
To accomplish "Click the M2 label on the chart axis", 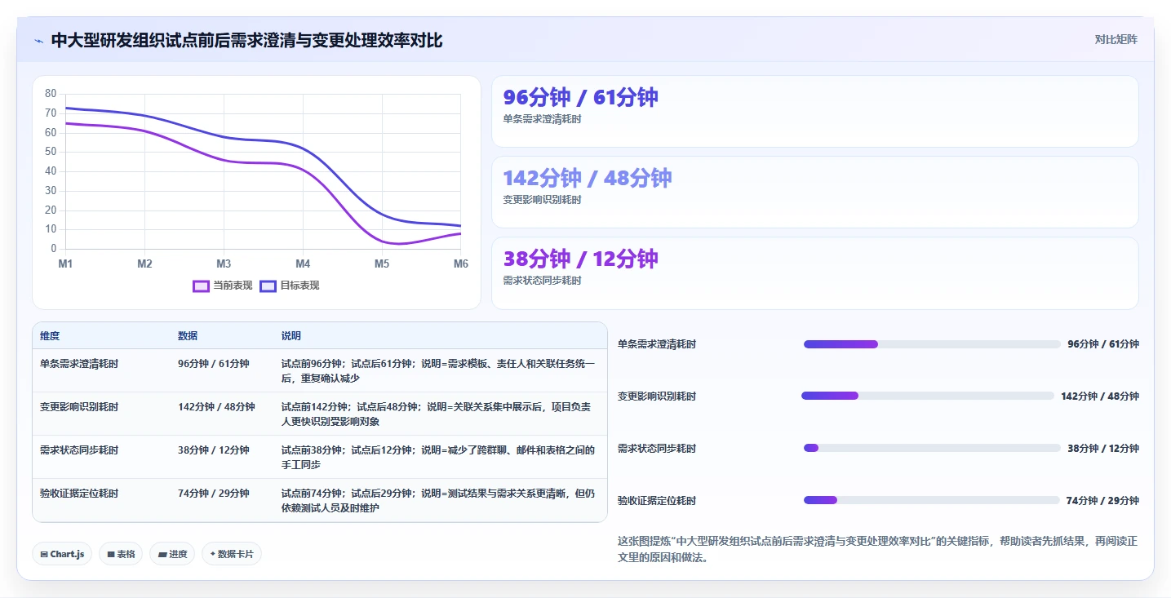I will point(144,264).
